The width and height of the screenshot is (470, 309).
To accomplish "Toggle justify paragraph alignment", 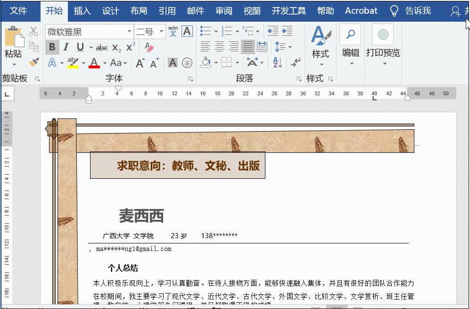I will [x=247, y=47].
